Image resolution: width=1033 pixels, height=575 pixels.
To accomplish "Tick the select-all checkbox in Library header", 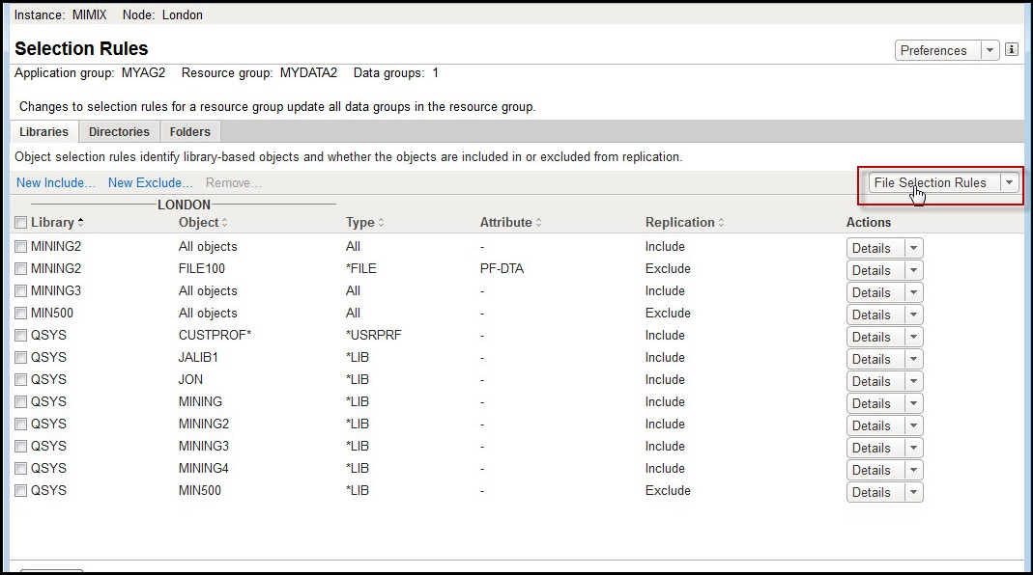I will tap(21, 223).
